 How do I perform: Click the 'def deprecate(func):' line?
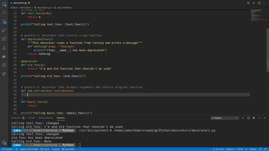pos(37,39)
